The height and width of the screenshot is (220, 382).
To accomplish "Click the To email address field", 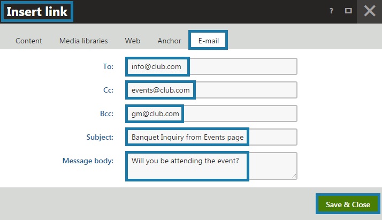I will point(211,66).
